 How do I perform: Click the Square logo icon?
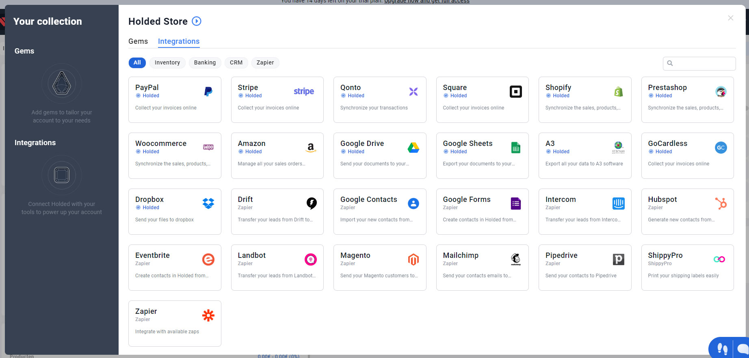[516, 92]
